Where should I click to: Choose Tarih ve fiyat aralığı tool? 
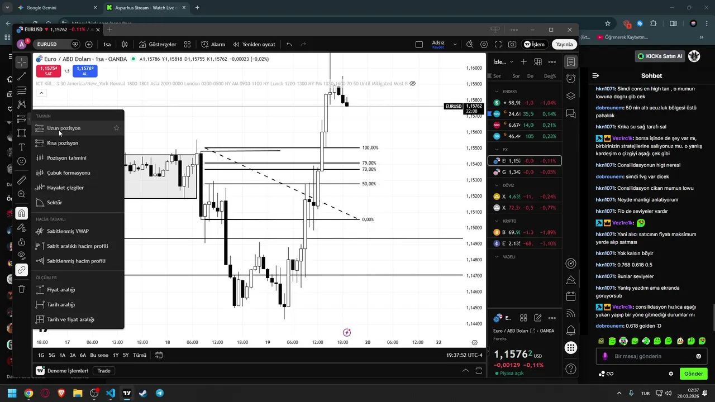click(78, 319)
